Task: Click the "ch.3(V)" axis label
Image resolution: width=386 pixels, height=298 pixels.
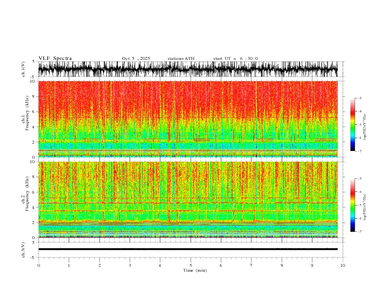Action: [x=23, y=250]
